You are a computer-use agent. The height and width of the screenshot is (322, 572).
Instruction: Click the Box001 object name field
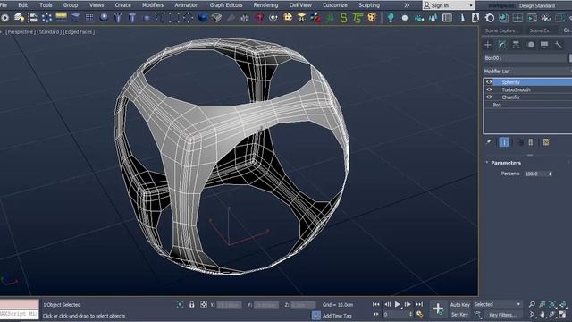(x=525, y=58)
